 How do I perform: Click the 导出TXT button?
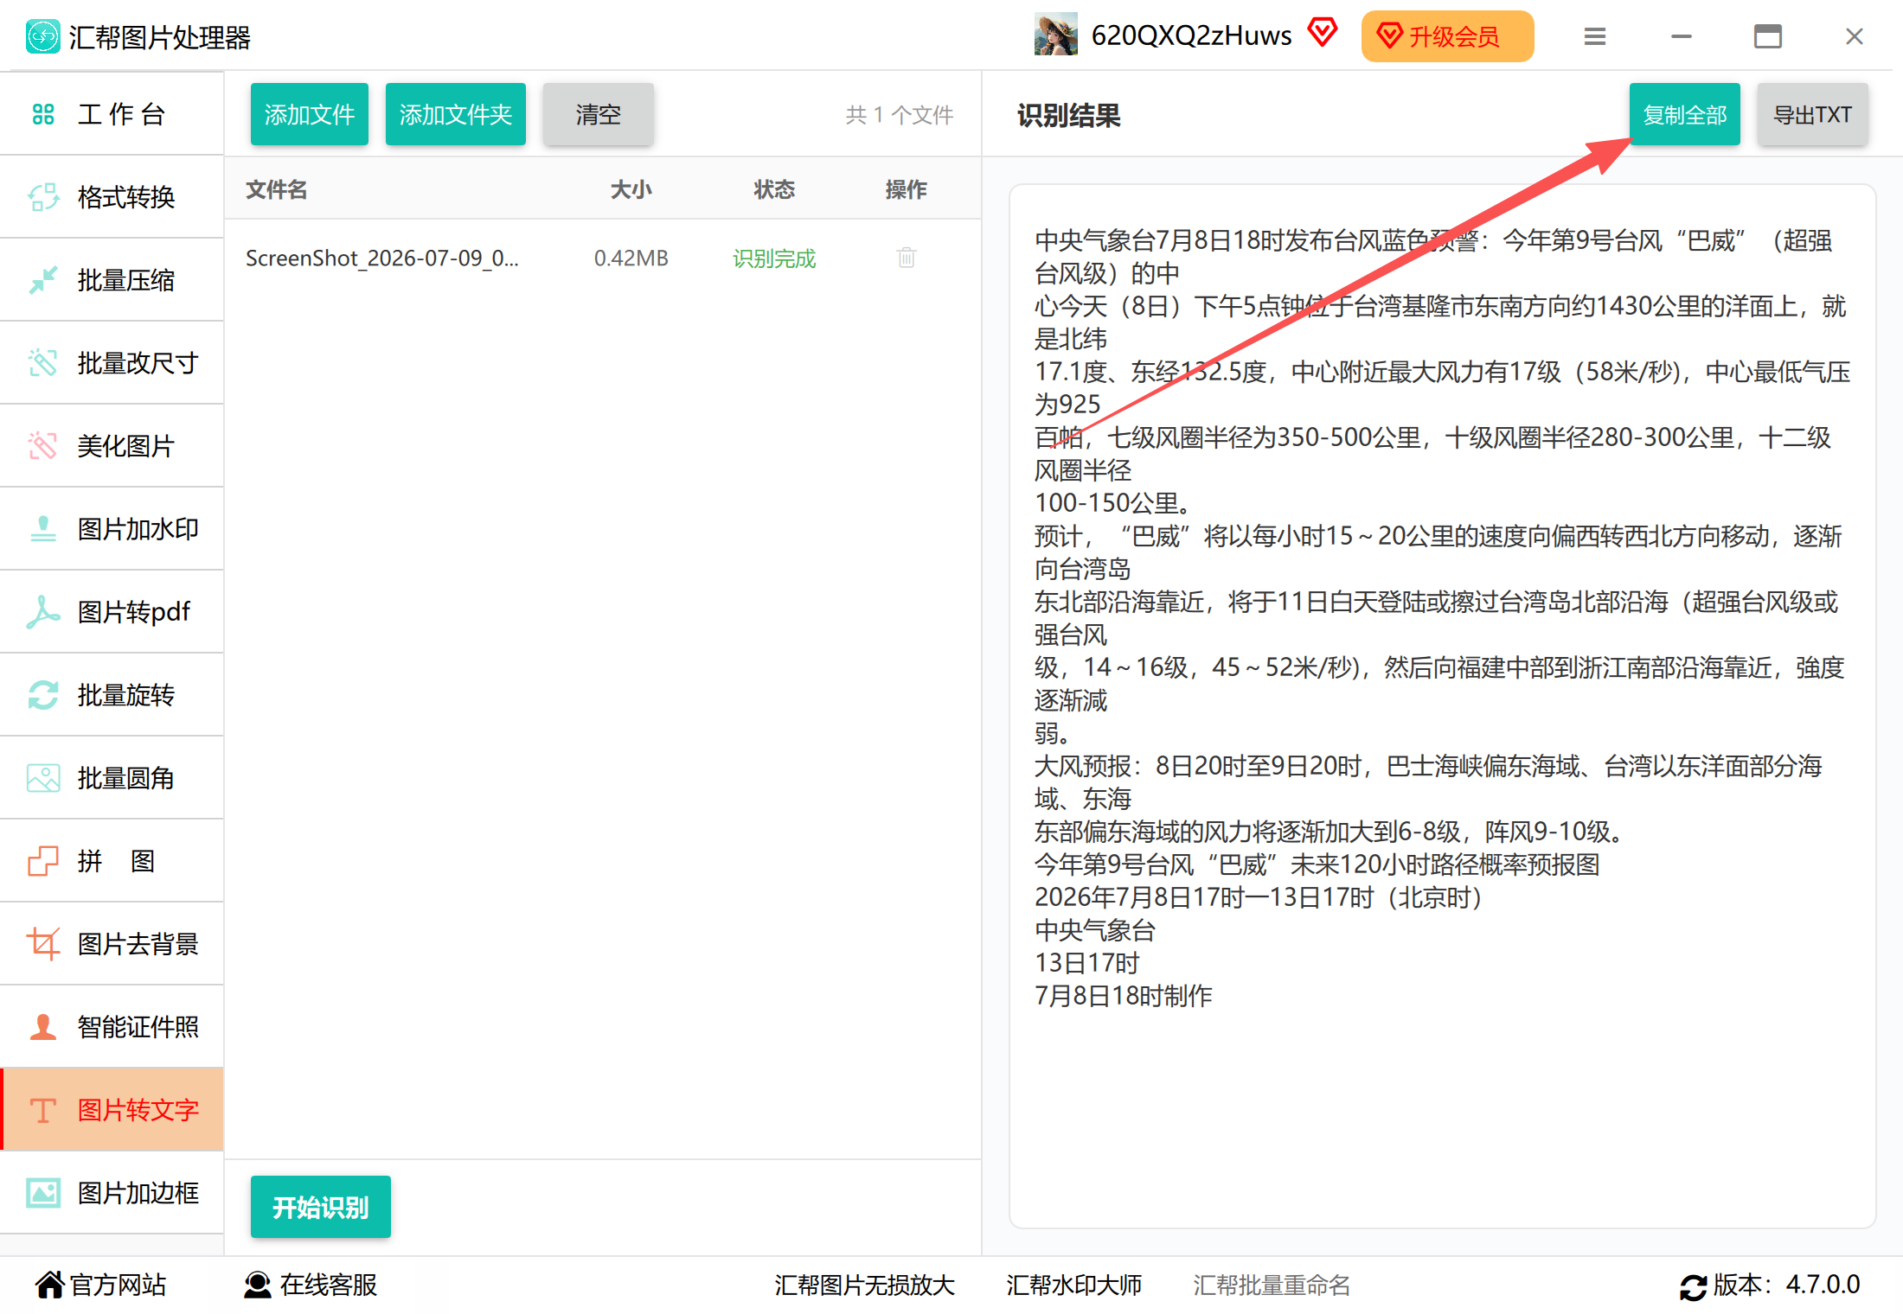[1813, 114]
